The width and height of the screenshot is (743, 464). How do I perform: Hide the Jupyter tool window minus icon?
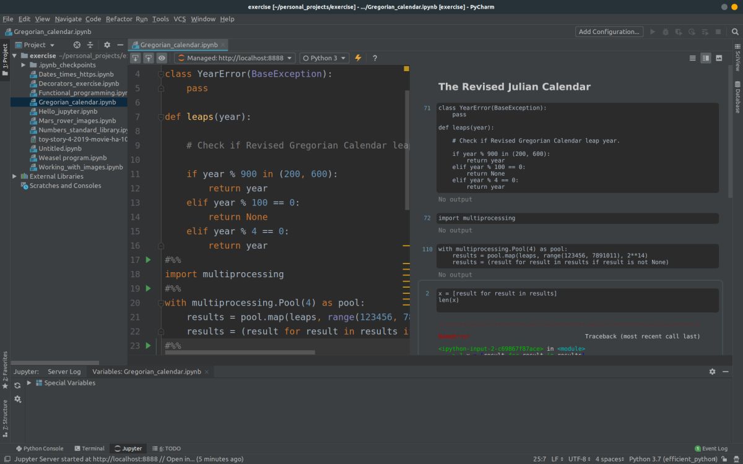point(725,372)
